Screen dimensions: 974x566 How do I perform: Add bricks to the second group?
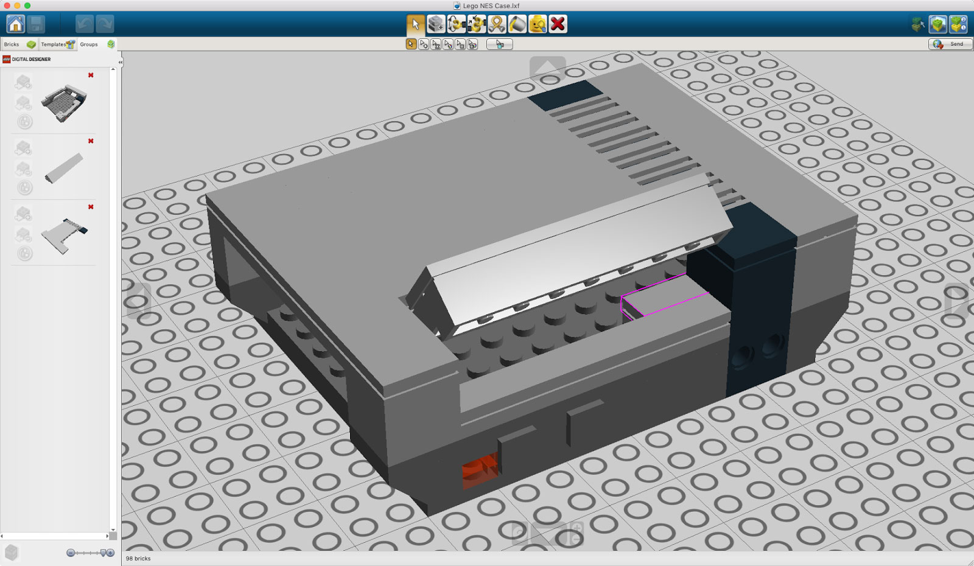click(x=24, y=148)
